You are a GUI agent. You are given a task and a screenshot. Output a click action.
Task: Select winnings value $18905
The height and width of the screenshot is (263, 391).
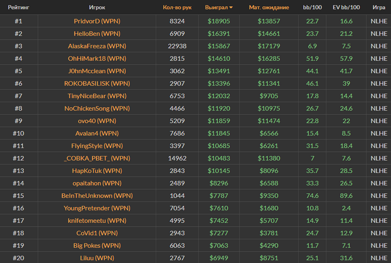tap(219, 21)
